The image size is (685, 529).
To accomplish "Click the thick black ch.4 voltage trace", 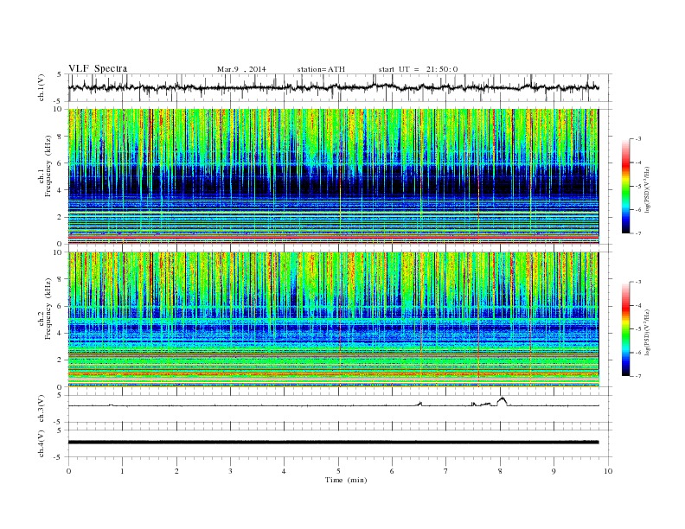I will pos(334,443).
